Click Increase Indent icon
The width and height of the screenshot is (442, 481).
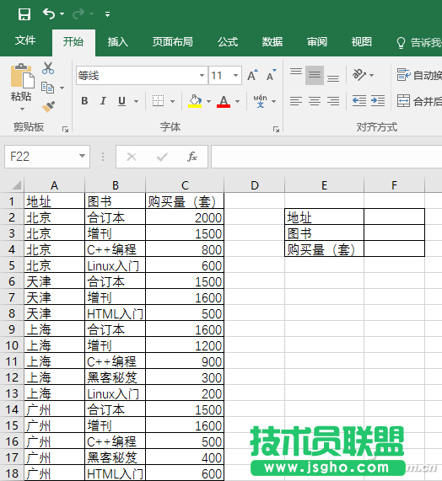coord(378,101)
